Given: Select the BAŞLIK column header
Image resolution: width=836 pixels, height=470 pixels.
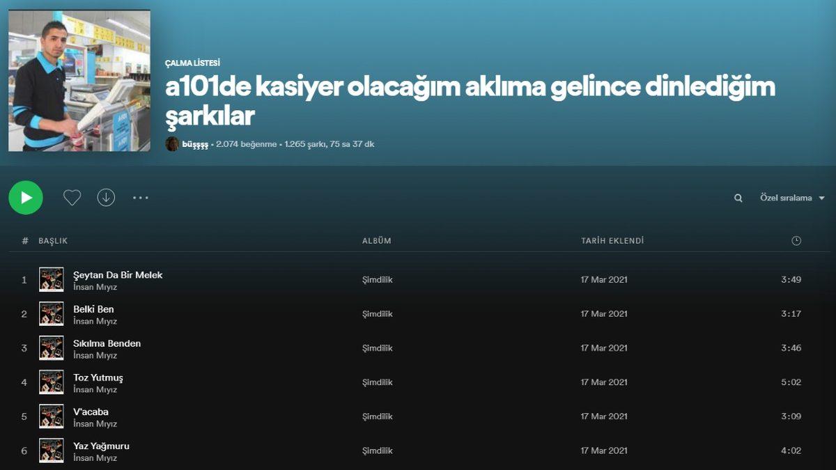Looking at the screenshot, I should pos(54,240).
